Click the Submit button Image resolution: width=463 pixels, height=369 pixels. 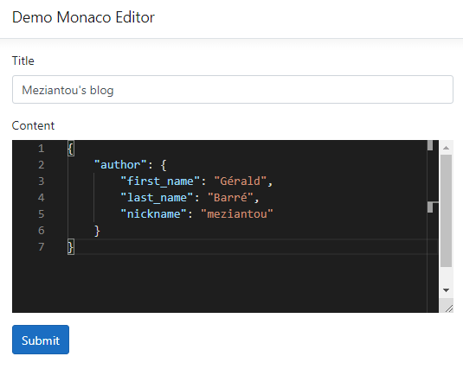(41, 340)
